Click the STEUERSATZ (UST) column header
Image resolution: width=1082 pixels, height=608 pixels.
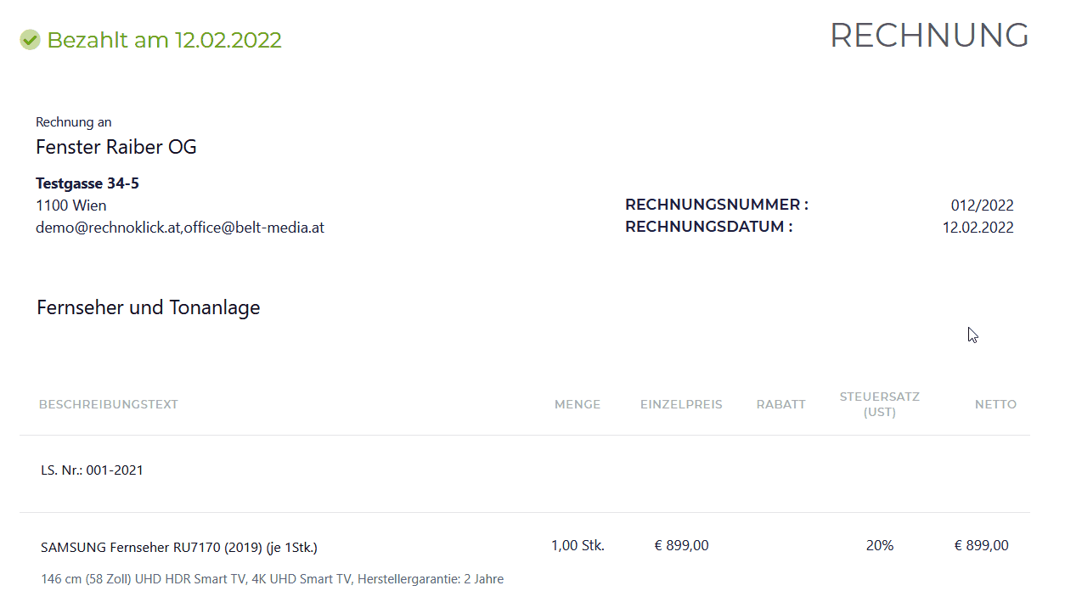880,404
